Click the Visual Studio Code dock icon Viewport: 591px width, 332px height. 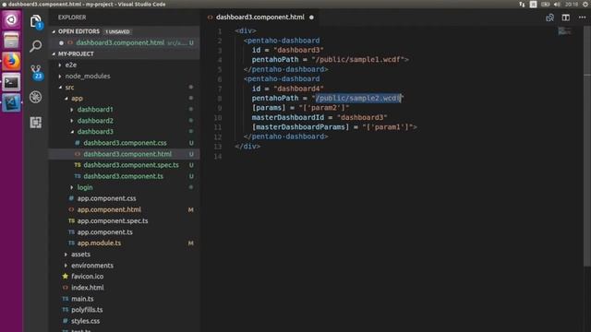[x=11, y=102]
